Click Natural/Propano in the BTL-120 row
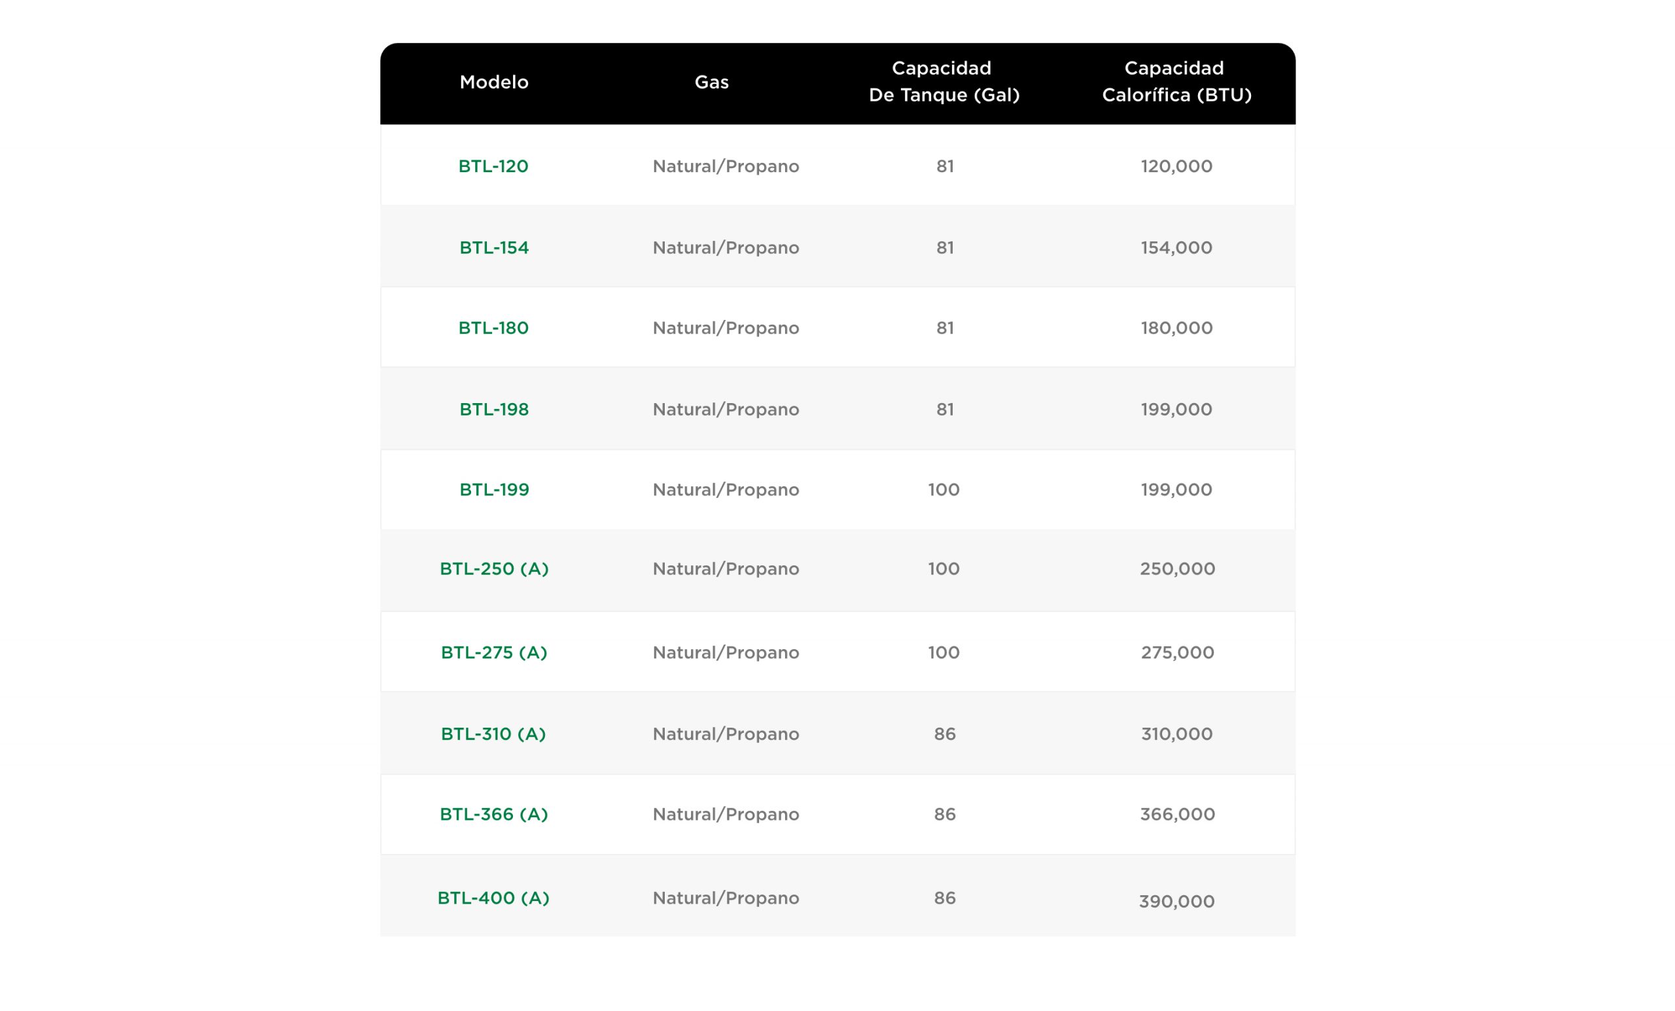Viewport: 1675px width, 1011px height. click(726, 166)
